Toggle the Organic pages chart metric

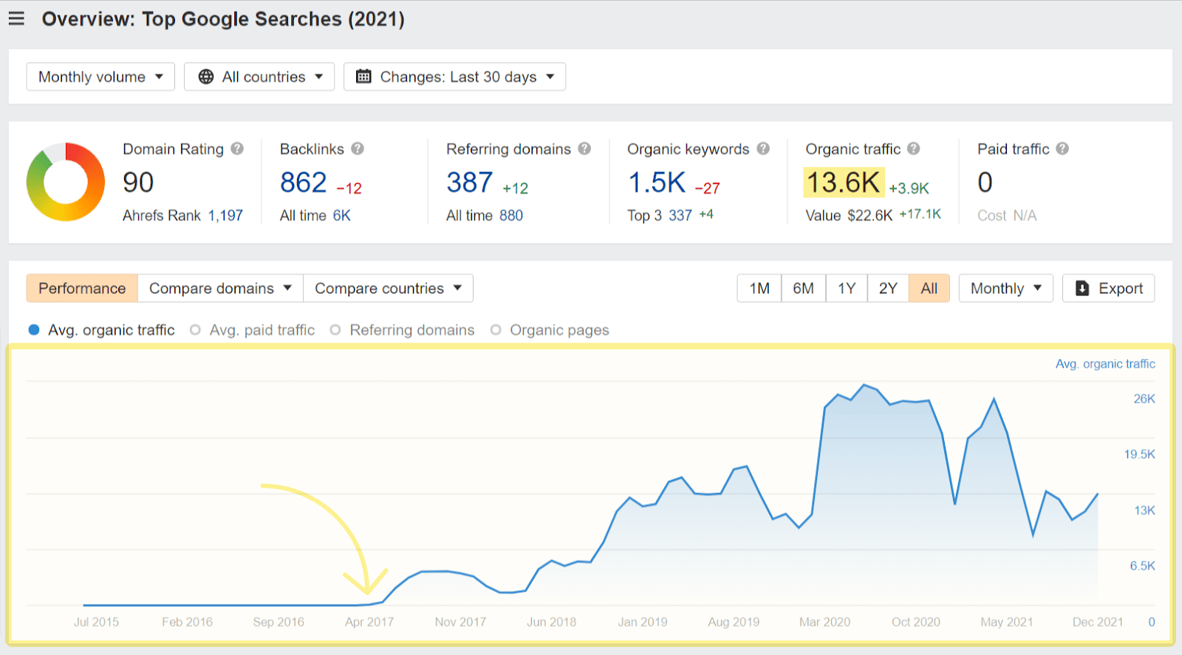pos(496,330)
